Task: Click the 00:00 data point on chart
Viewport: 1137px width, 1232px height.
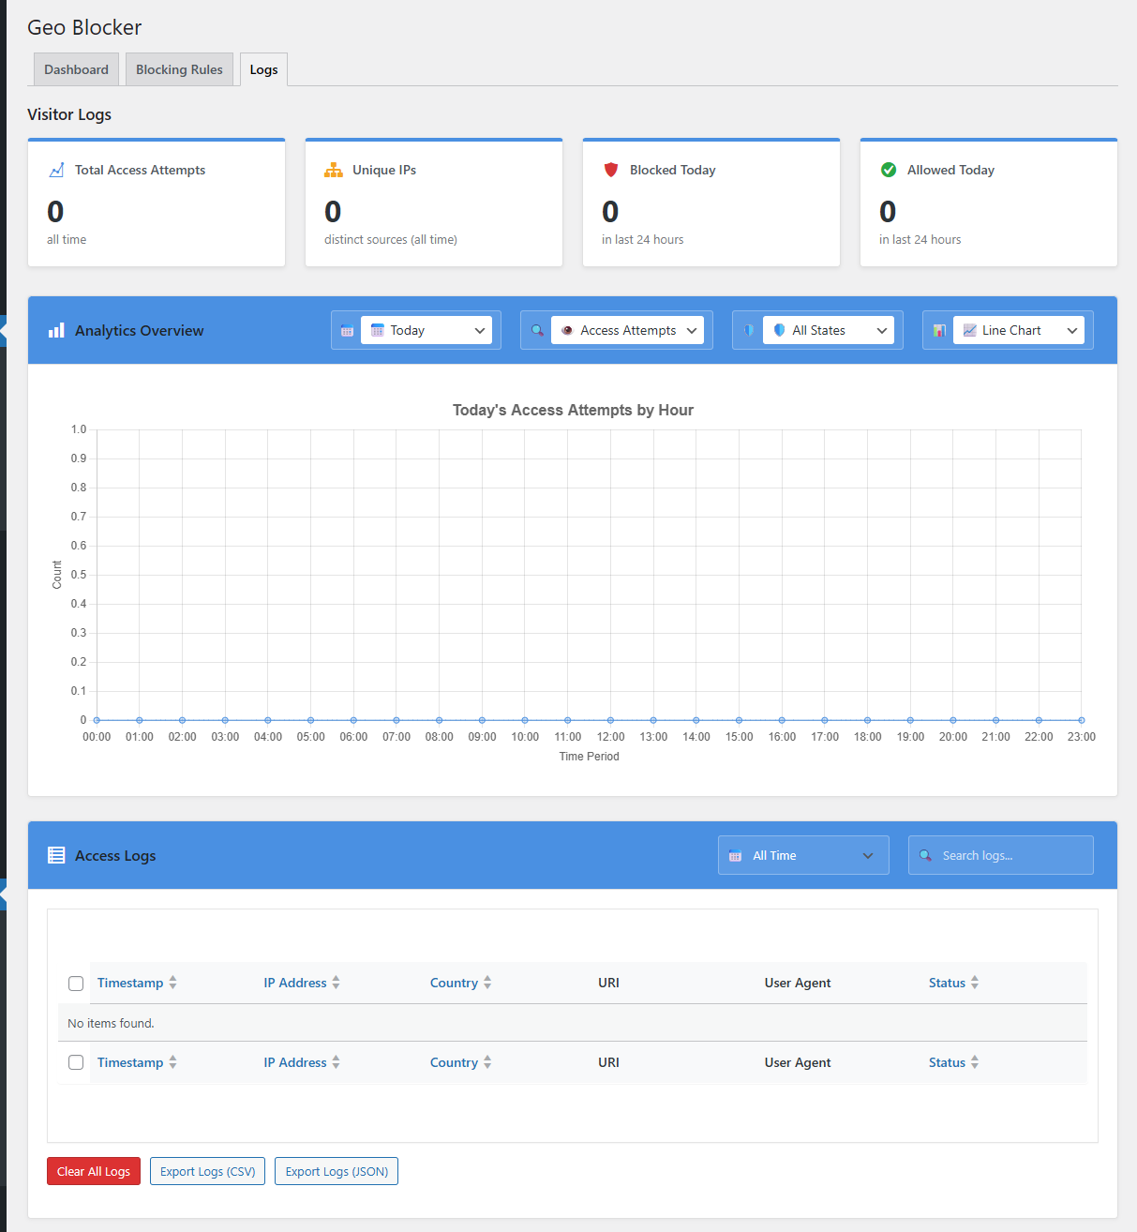Action: [97, 720]
